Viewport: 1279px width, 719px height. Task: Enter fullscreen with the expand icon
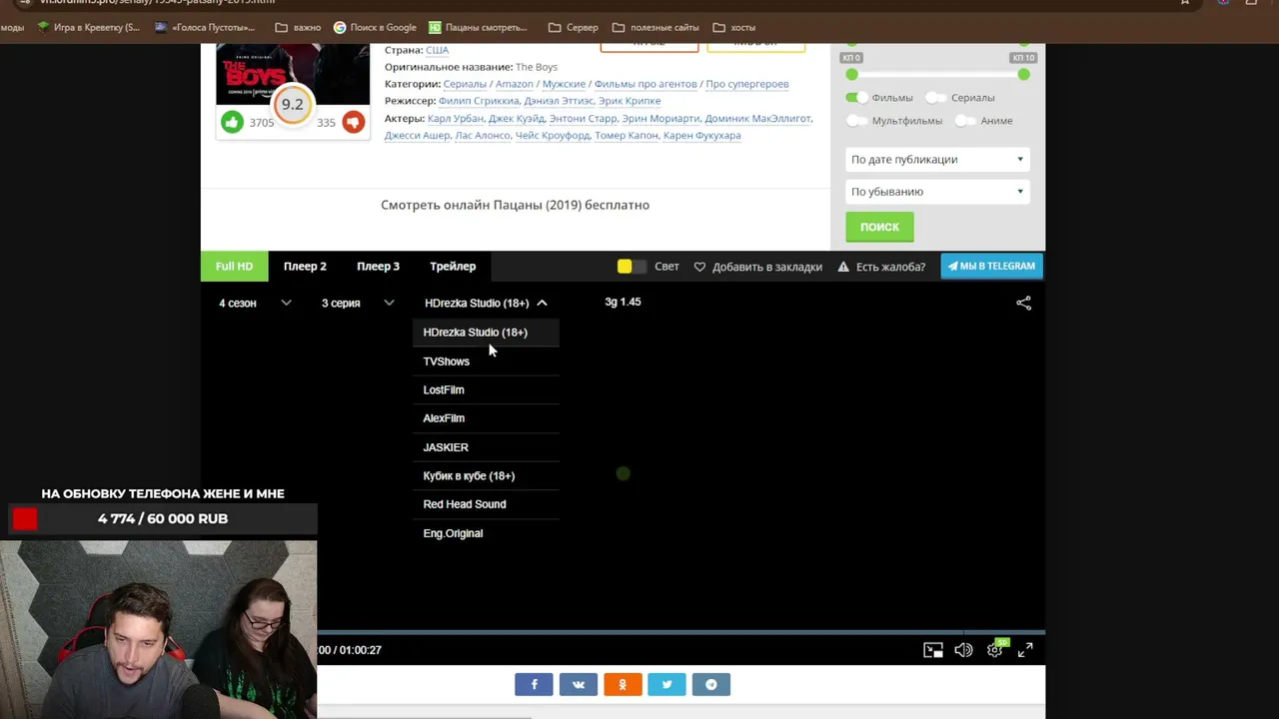coord(1025,650)
